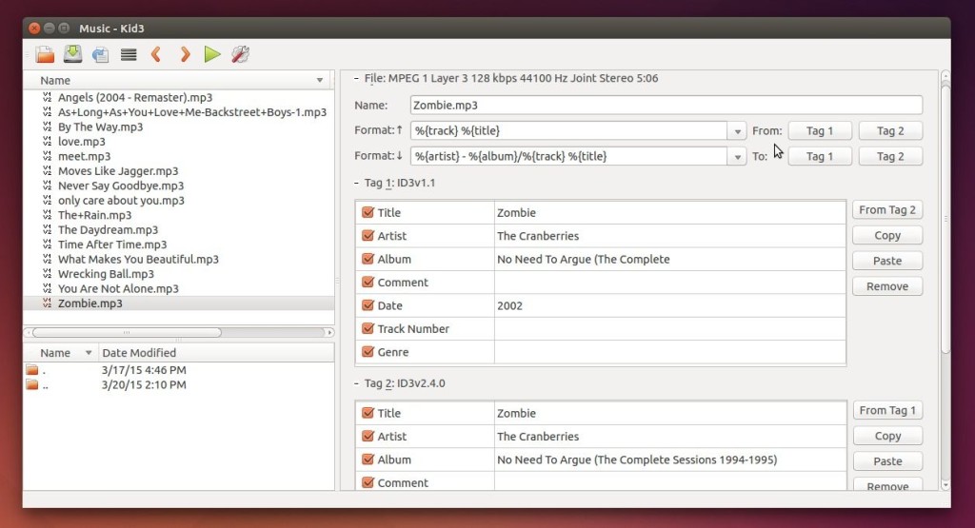This screenshot has height=528, width=975.
Task: Click From: Tag 1 button
Action: tap(820, 131)
